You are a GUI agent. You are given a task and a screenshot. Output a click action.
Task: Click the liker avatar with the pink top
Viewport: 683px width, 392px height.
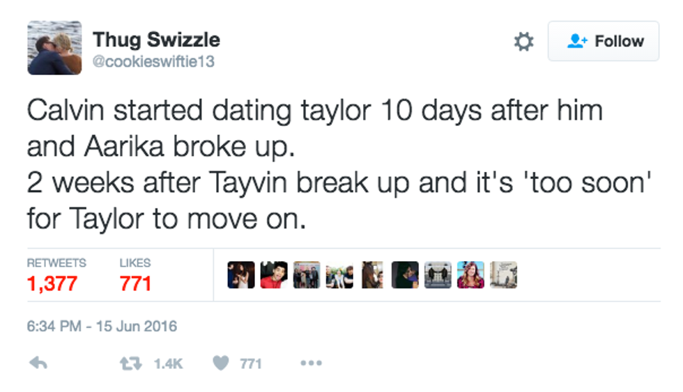470,275
